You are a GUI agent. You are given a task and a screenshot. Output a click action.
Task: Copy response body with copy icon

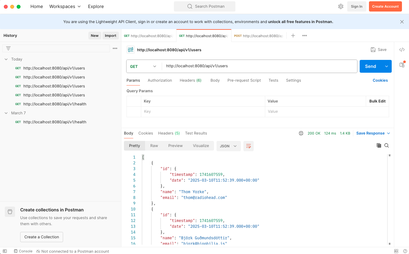point(379,145)
